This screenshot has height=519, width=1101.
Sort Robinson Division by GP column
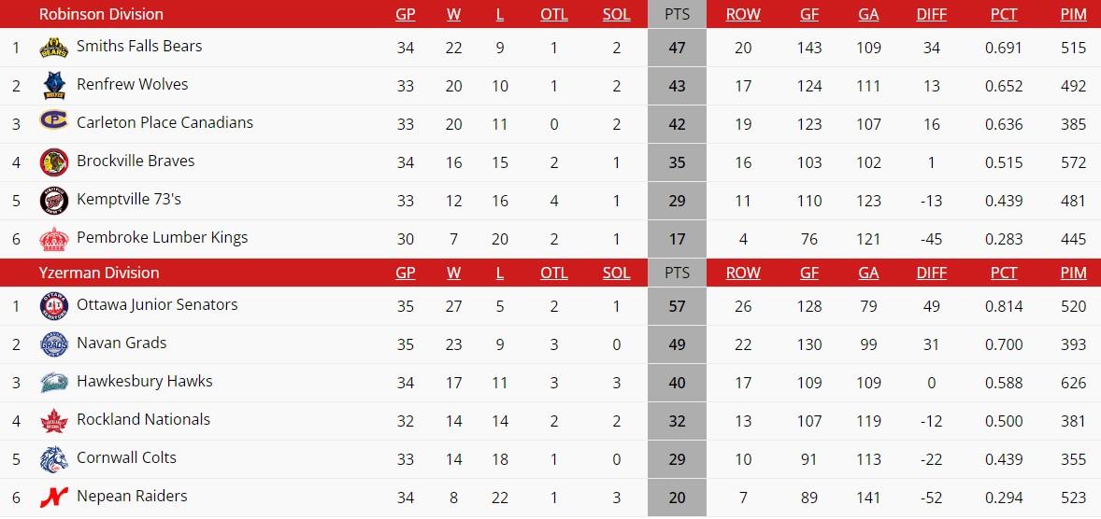point(406,14)
